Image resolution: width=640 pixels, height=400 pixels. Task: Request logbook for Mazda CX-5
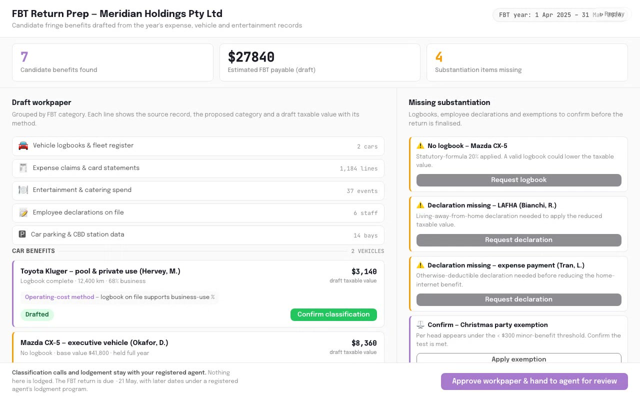518,180
